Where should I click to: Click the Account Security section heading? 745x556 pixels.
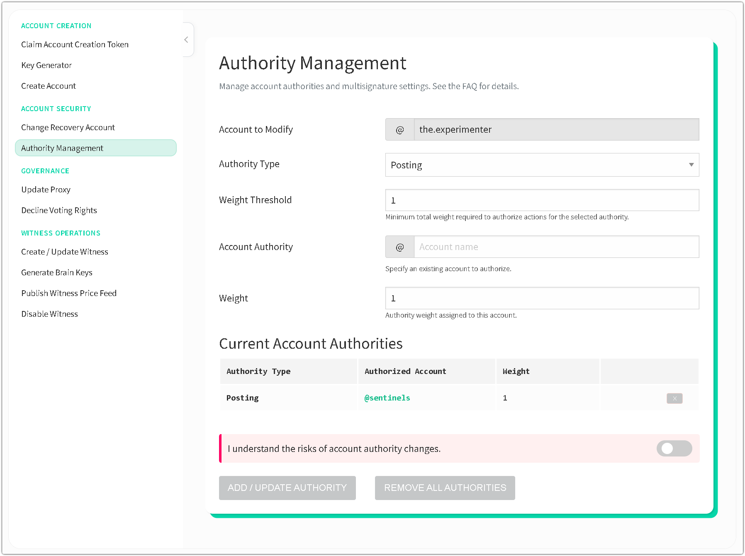[56, 109]
